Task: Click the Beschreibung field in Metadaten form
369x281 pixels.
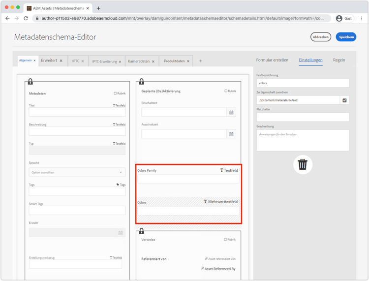Action: (77, 131)
